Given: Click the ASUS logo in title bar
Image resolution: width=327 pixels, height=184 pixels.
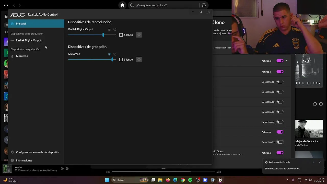Looking at the screenshot, I should pos(18,15).
